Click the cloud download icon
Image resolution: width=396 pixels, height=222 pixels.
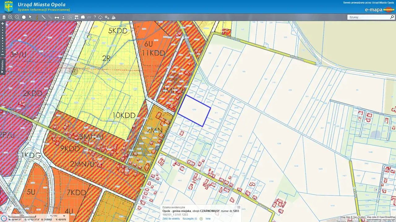pos(101,17)
